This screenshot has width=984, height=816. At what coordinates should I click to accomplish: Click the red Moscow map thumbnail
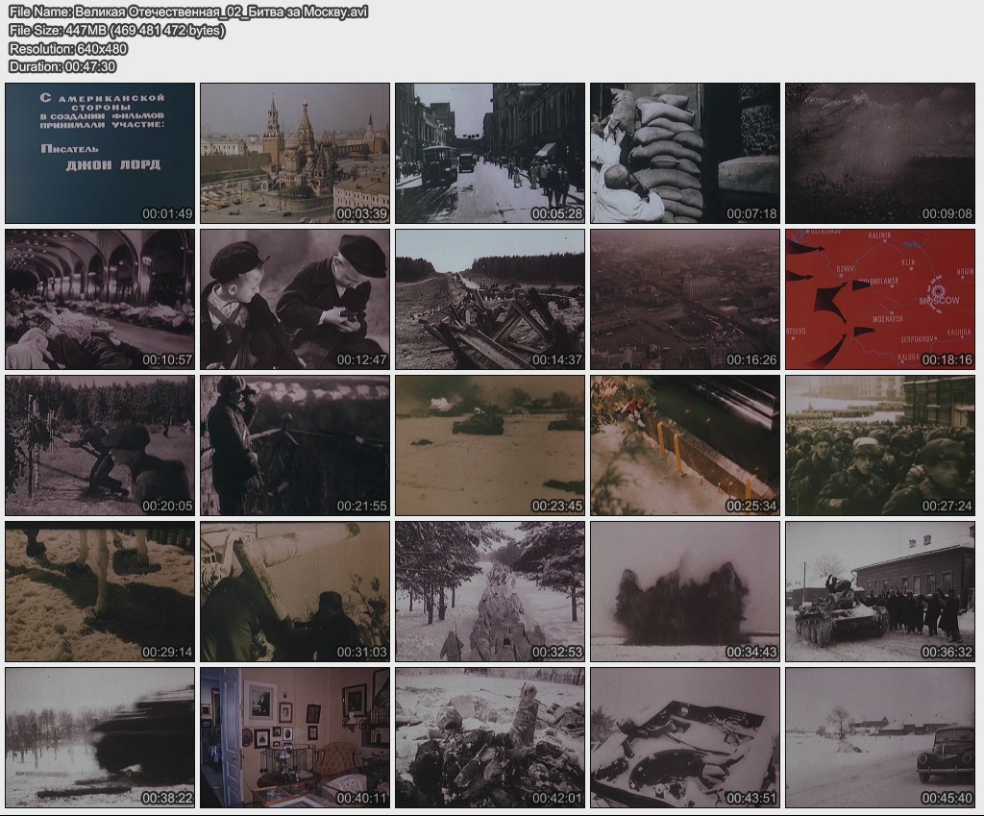pyautogui.click(x=880, y=299)
